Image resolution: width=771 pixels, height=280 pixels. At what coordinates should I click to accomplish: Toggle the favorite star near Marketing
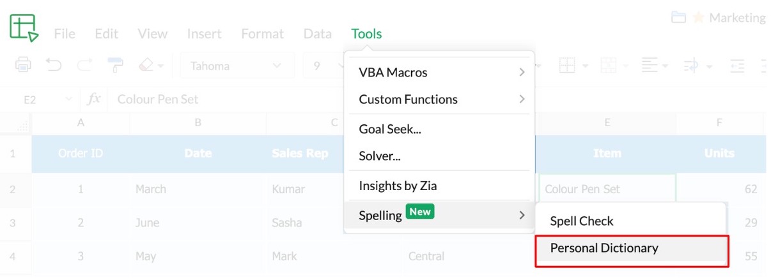coord(698,18)
